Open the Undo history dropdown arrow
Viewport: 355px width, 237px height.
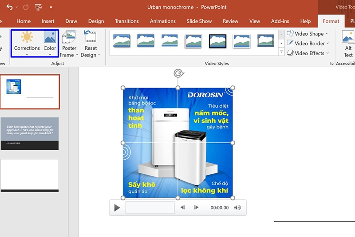pyautogui.click(x=17, y=7)
